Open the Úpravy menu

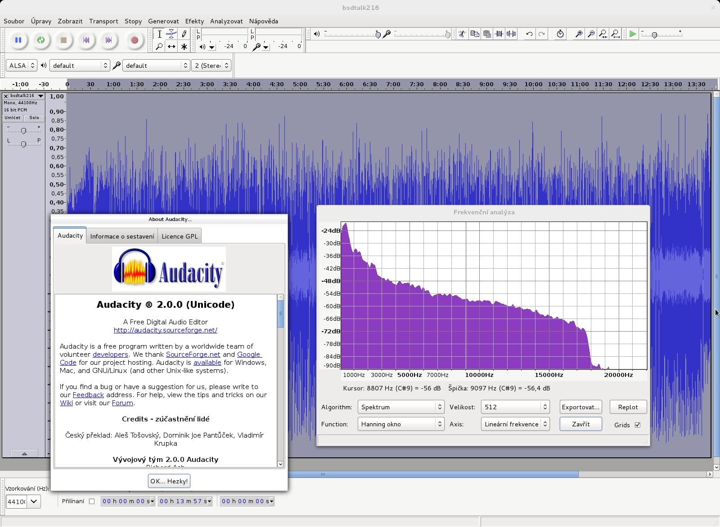[x=41, y=21]
